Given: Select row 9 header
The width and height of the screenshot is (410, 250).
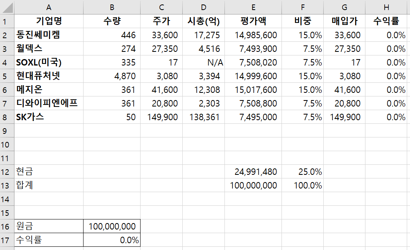Looking at the screenshot, I should [7, 131].
